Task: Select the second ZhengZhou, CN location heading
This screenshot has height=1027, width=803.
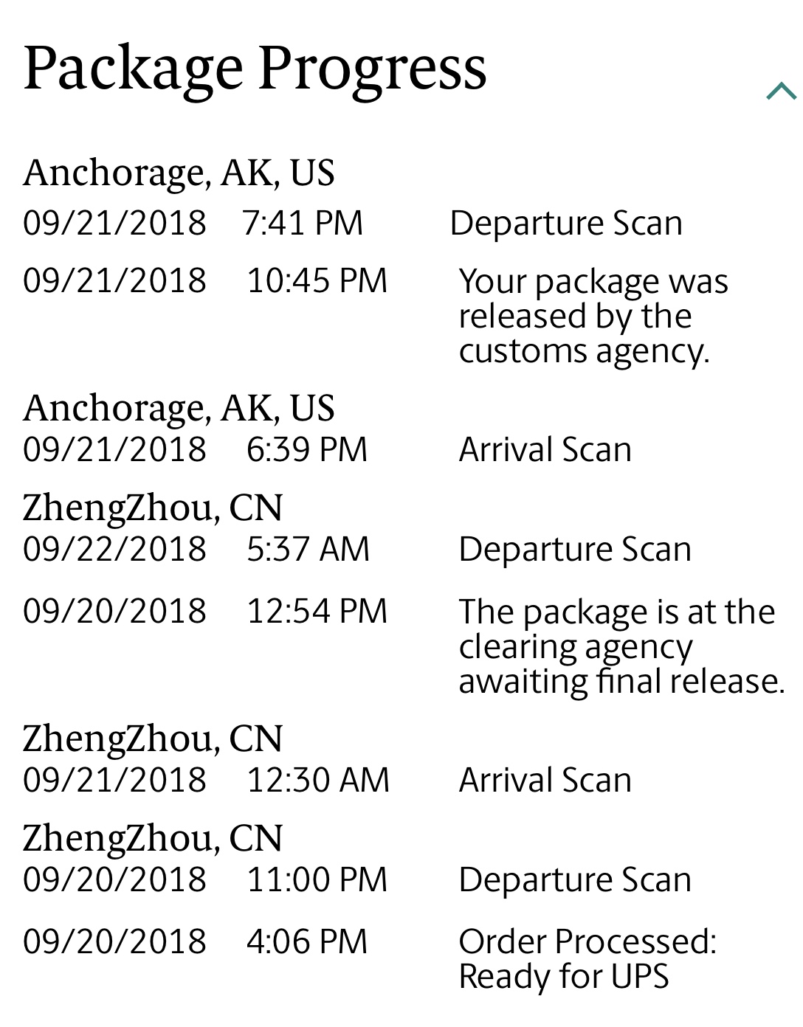Action: [153, 739]
